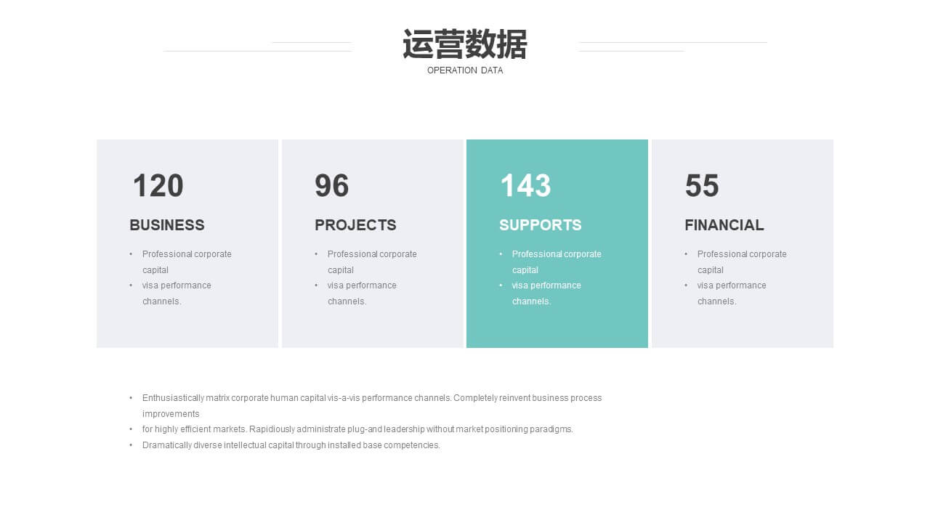Click empty area at bottom of teal card
This screenshot has width=930, height=523.
coord(557,329)
